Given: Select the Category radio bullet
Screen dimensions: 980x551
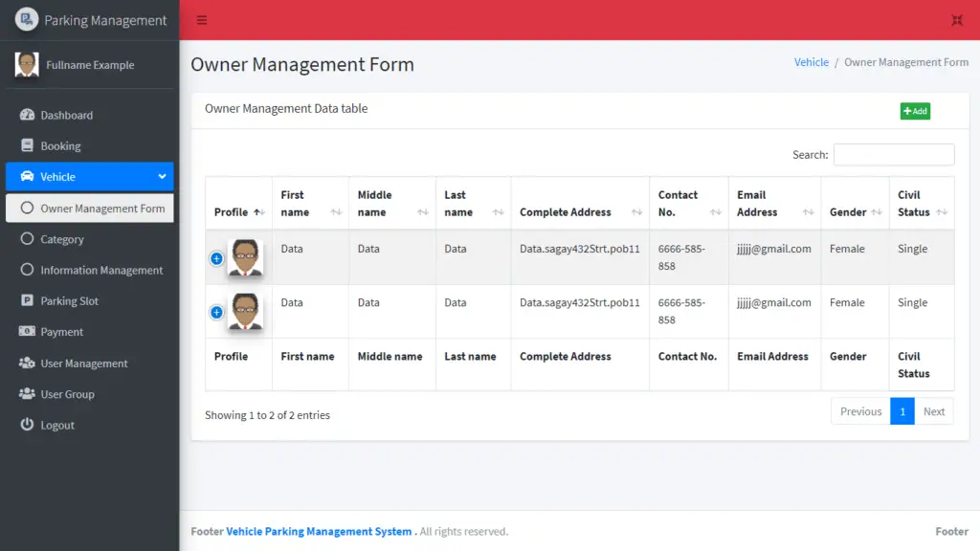Looking at the screenshot, I should pos(27,239).
